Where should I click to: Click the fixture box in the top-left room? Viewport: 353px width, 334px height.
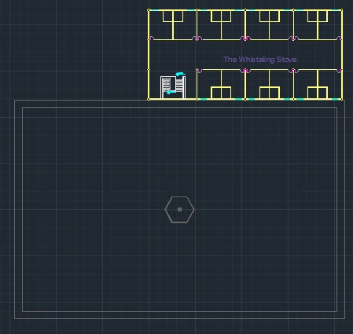(x=173, y=17)
